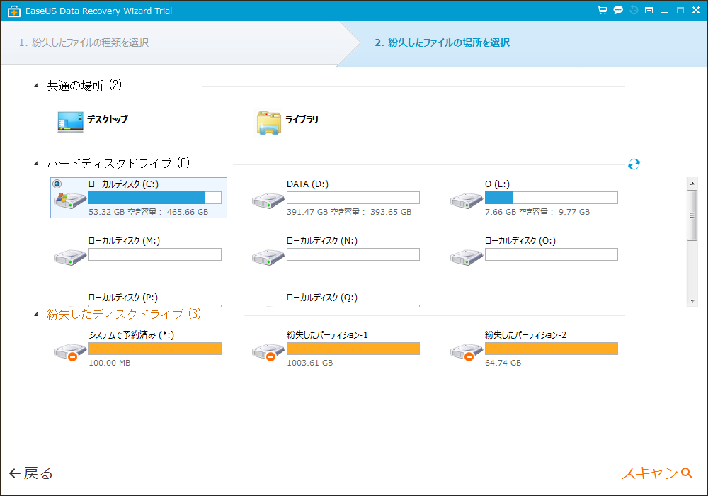Click the text "ローカルディスク (M:)"
The image size is (708, 496).
[x=124, y=241]
